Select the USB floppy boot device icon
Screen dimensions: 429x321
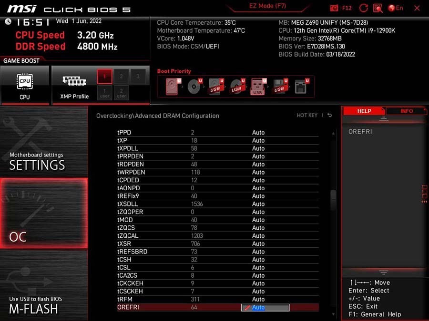click(x=280, y=87)
